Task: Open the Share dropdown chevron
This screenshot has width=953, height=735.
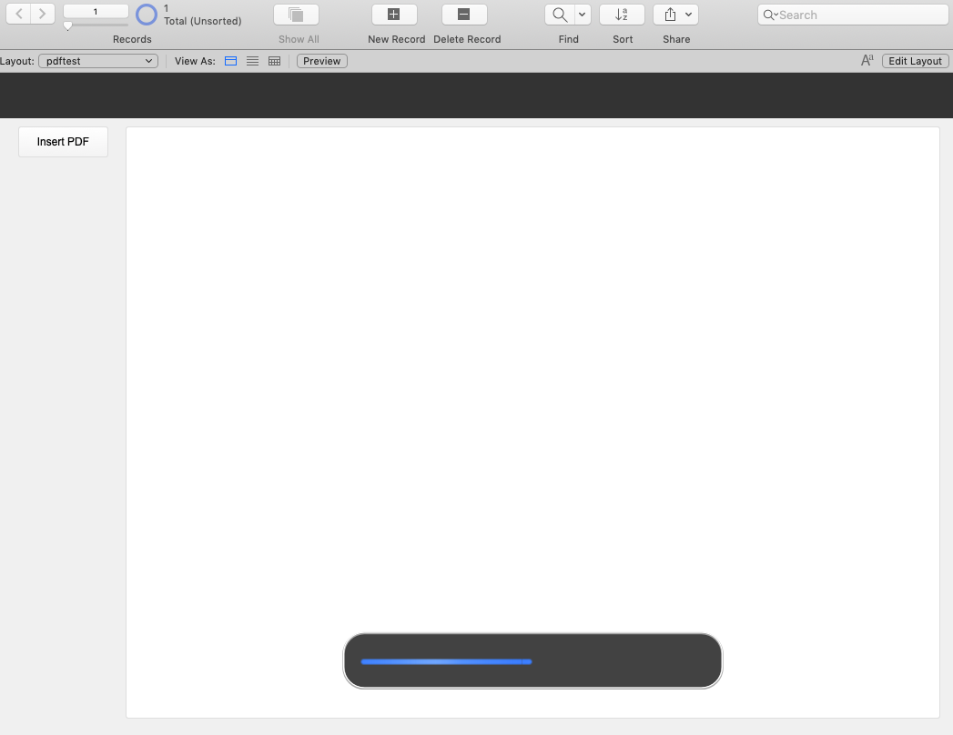Action: coord(689,15)
